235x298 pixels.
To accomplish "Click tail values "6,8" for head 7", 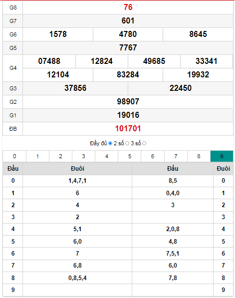I will [x=77, y=266].
